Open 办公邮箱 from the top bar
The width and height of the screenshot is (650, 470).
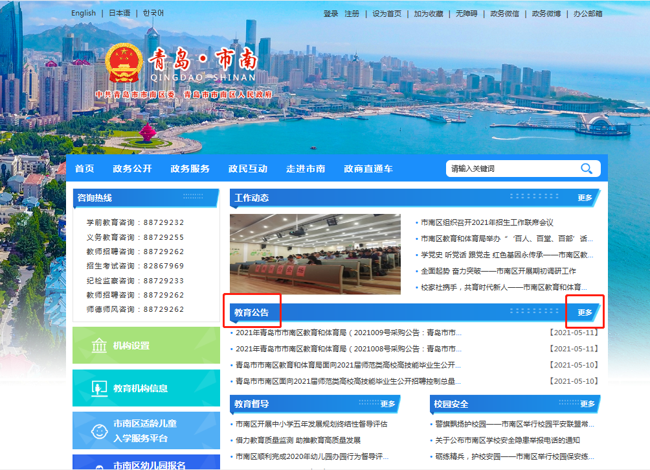pyautogui.click(x=588, y=12)
